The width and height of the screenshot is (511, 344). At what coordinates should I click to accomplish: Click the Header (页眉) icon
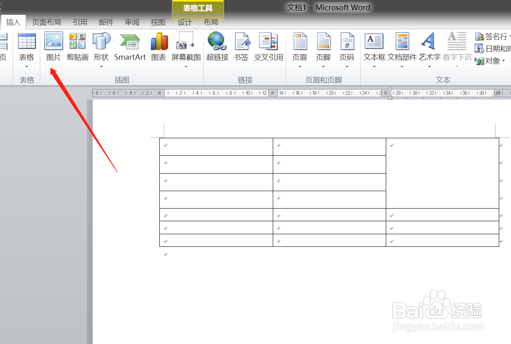[x=300, y=41]
